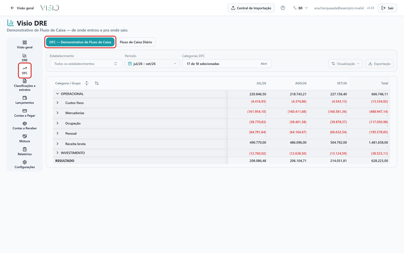
Task: Click the sort arrows icon in header
Action: coord(97,83)
